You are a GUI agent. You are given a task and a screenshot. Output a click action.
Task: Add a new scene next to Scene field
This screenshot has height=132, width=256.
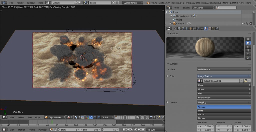point(114,3)
